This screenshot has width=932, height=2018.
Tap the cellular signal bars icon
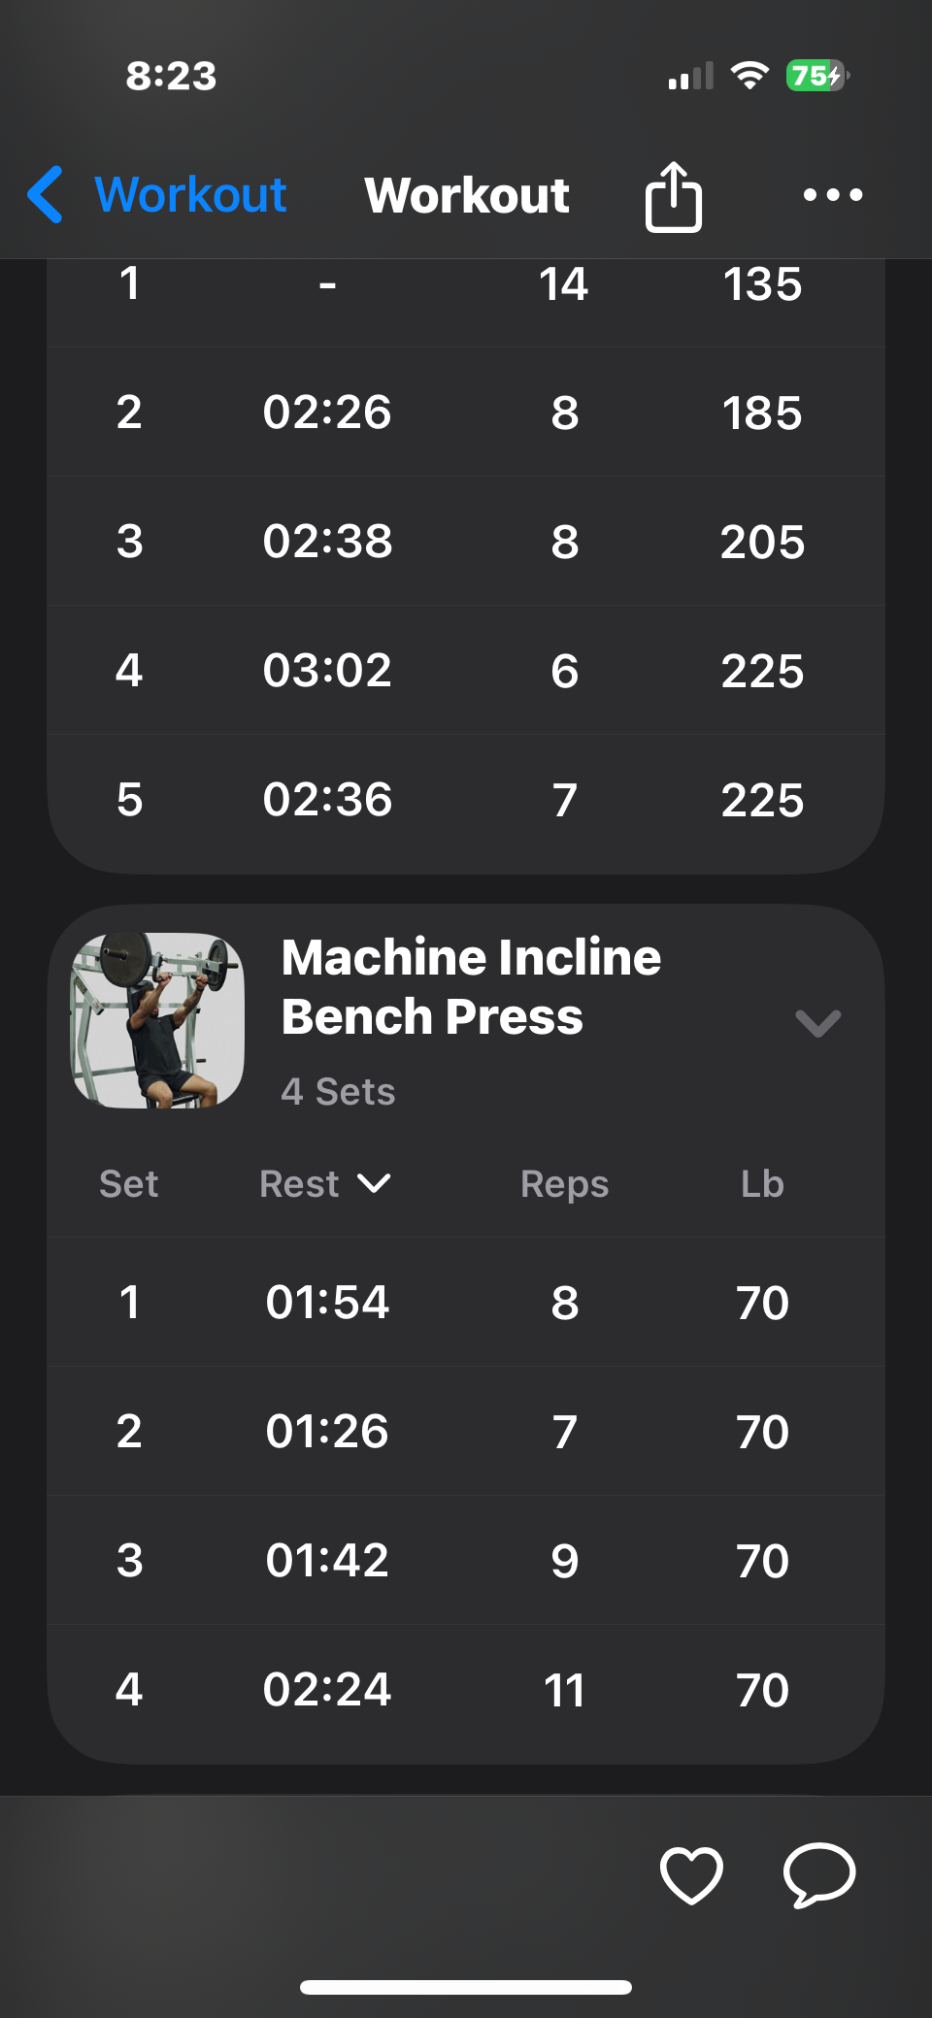[691, 77]
